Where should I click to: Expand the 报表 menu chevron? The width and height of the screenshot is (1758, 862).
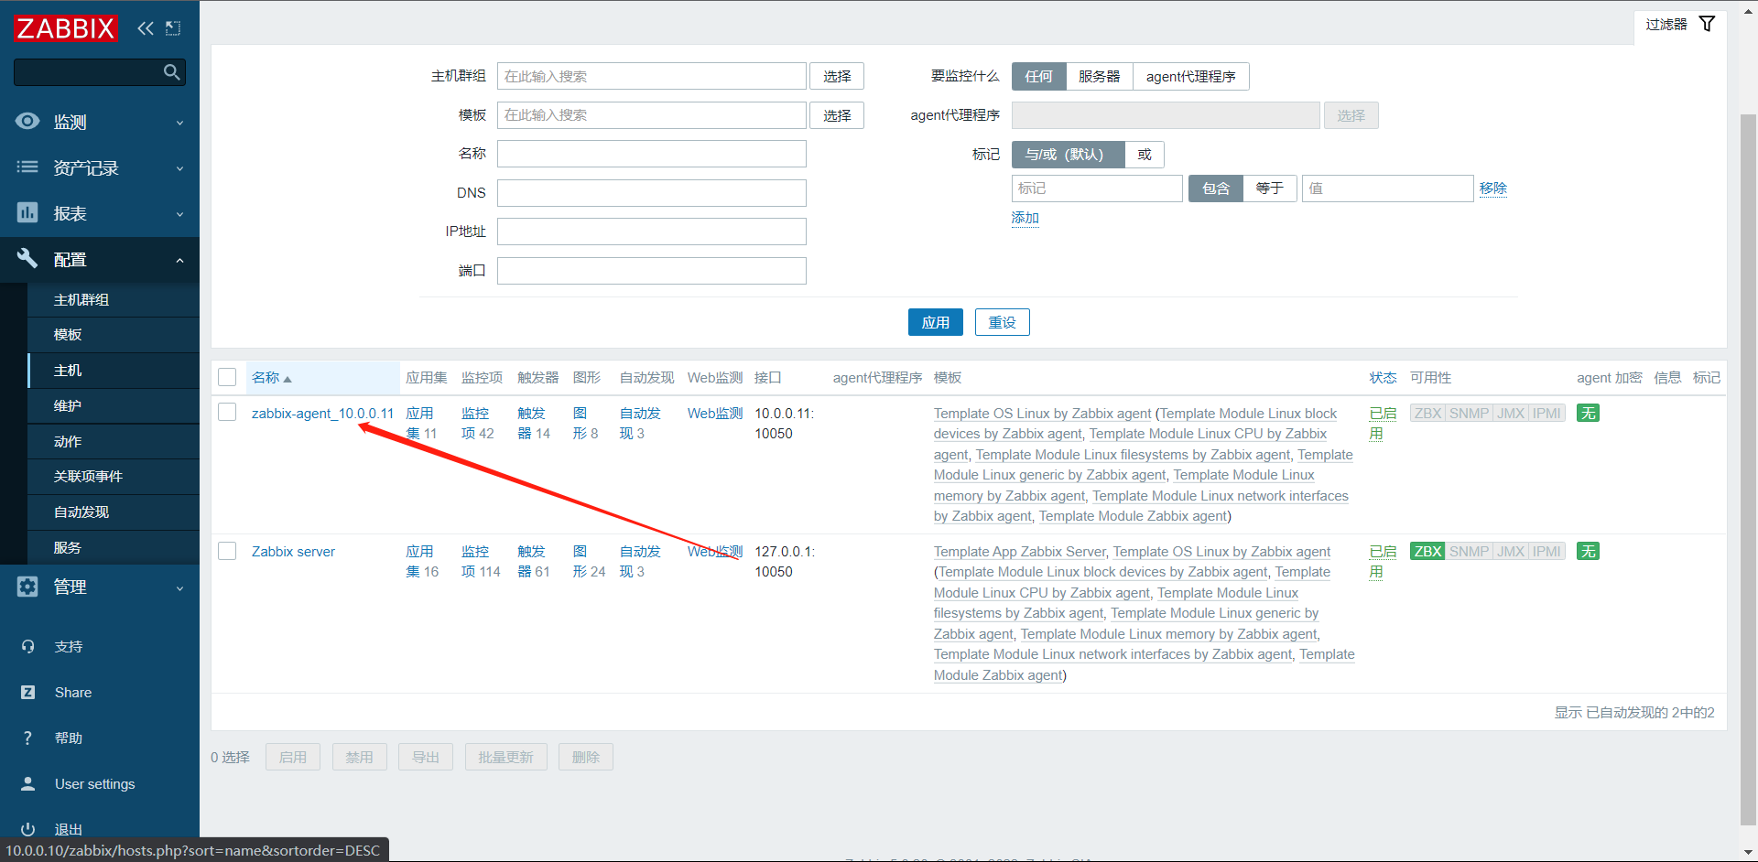click(179, 214)
